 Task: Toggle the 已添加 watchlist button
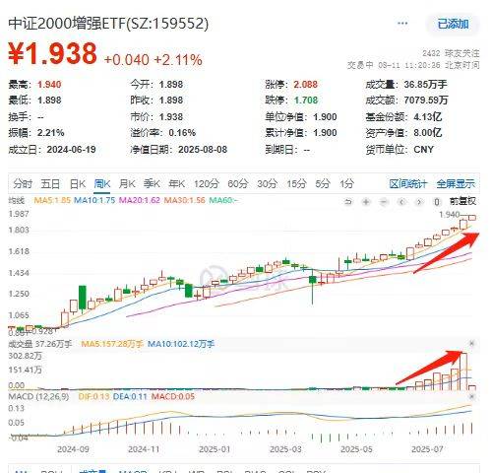[453, 24]
